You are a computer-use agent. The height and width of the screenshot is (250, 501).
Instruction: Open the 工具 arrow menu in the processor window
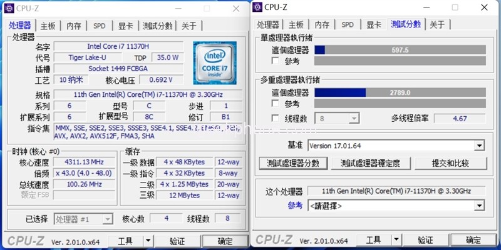[x=148, y=241]
